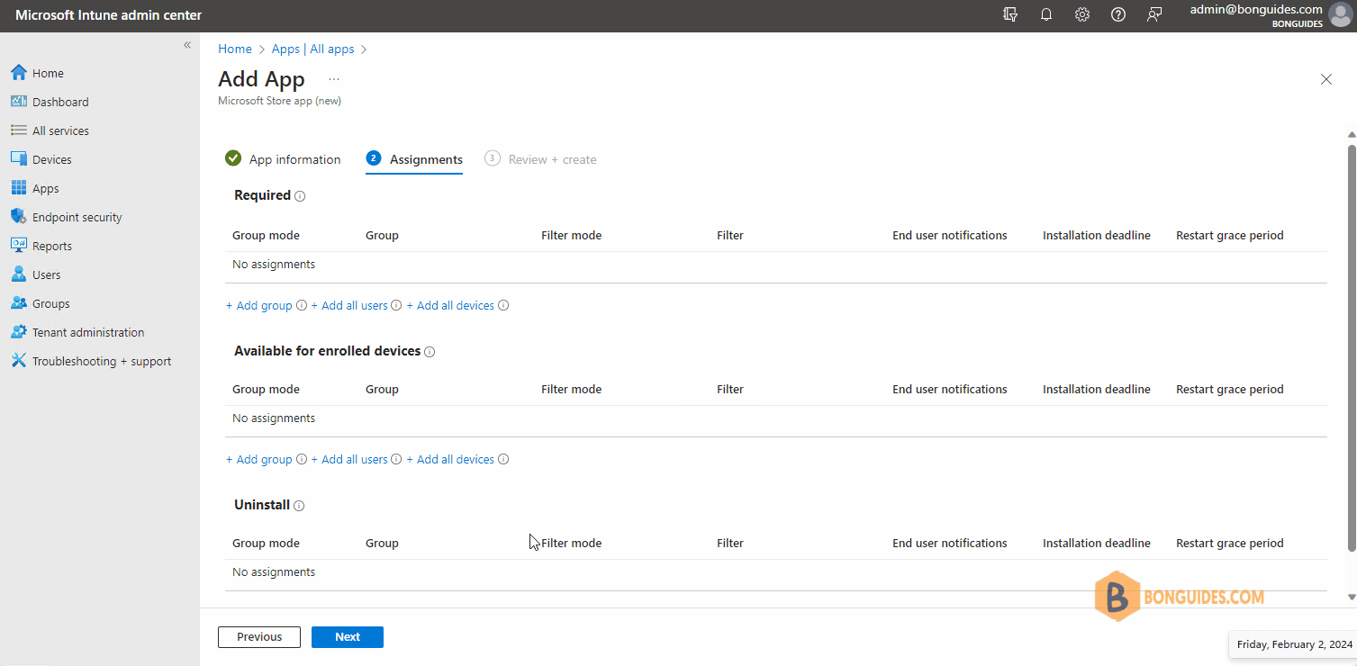The image size is (1357, 666).
Task: Open the feedback icon in header
Action: [x=1154, y=15]
